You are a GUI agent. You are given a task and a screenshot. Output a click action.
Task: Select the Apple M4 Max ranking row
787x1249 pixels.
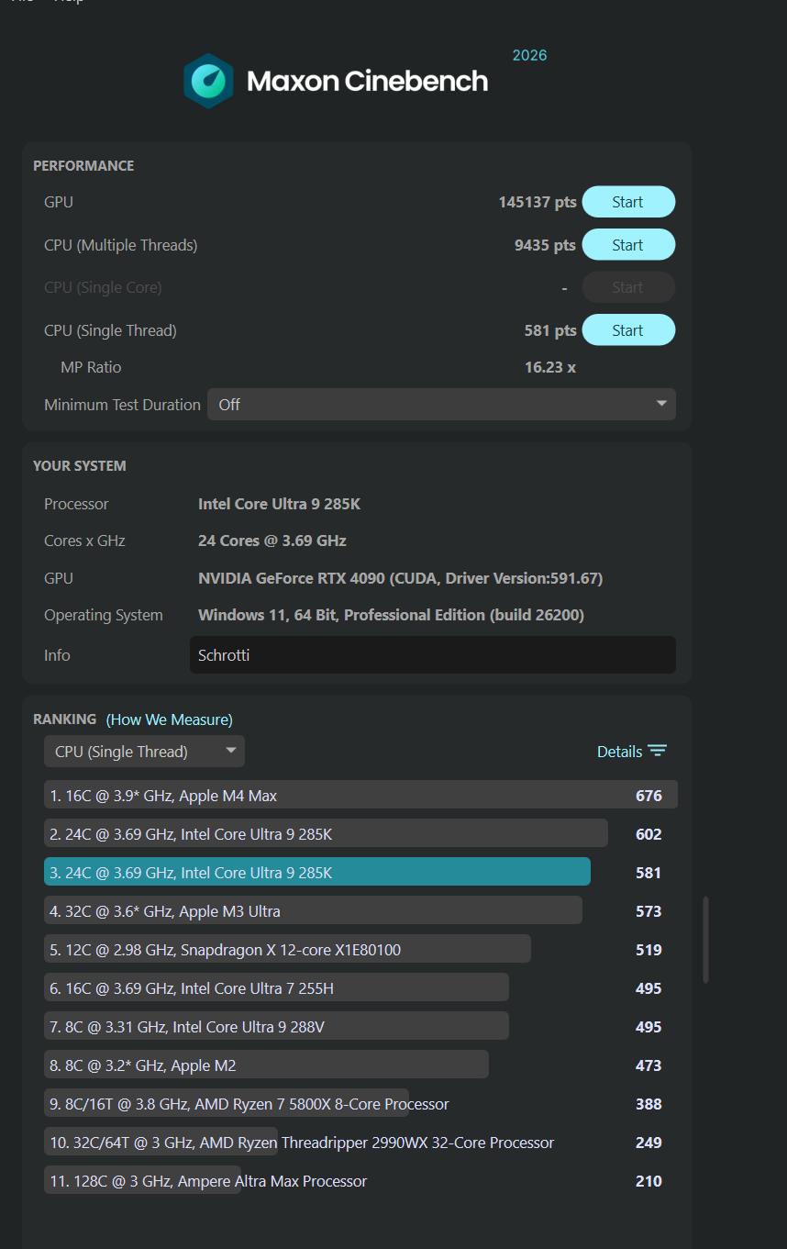(x=360, y=796)
